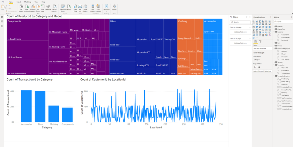Connect to SQL Server source

point(38,8)
